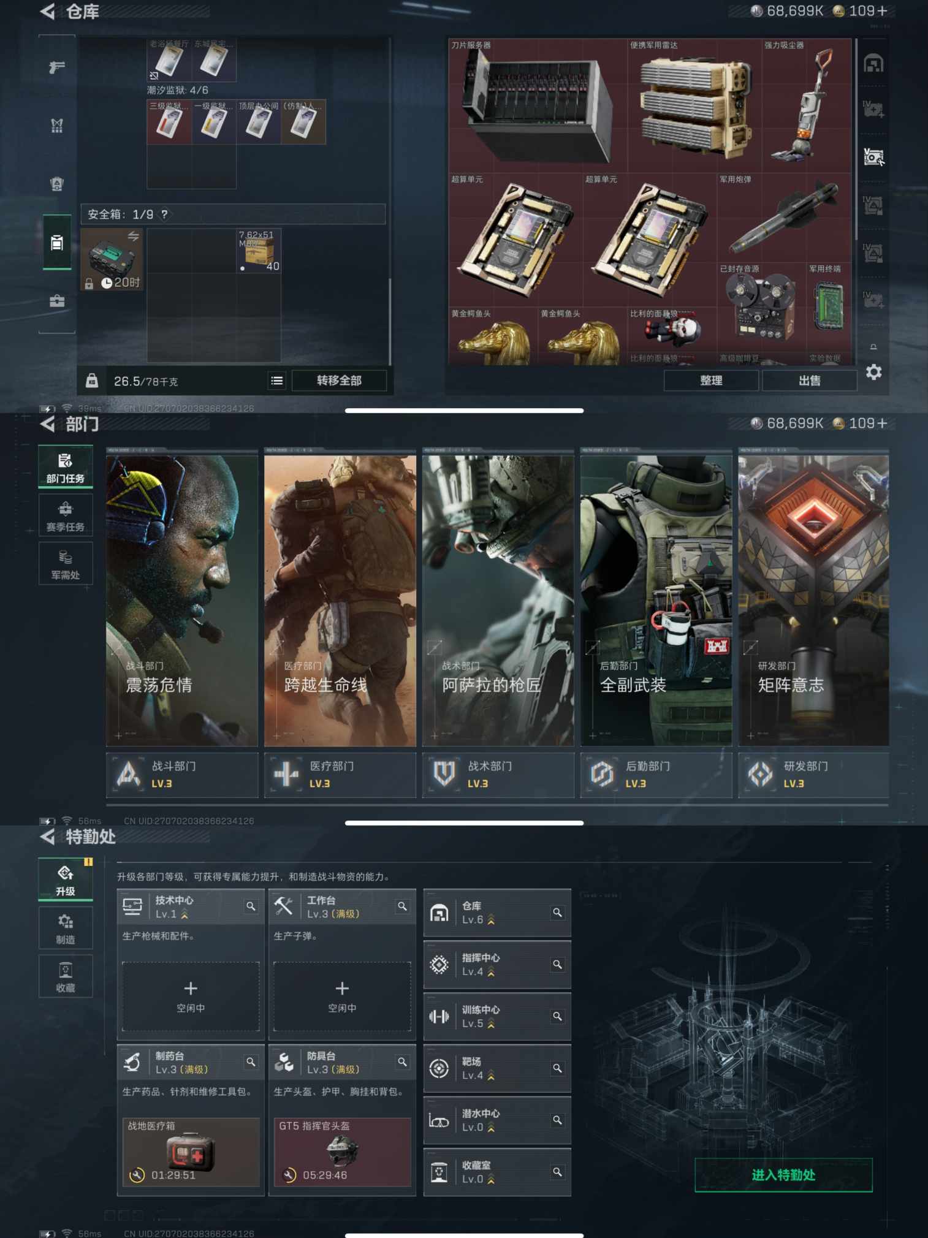The height and width of the screenshot is (1238, 928).
Task: Open the 收藏 tab in 特勤处
Action: click(66, 976)
